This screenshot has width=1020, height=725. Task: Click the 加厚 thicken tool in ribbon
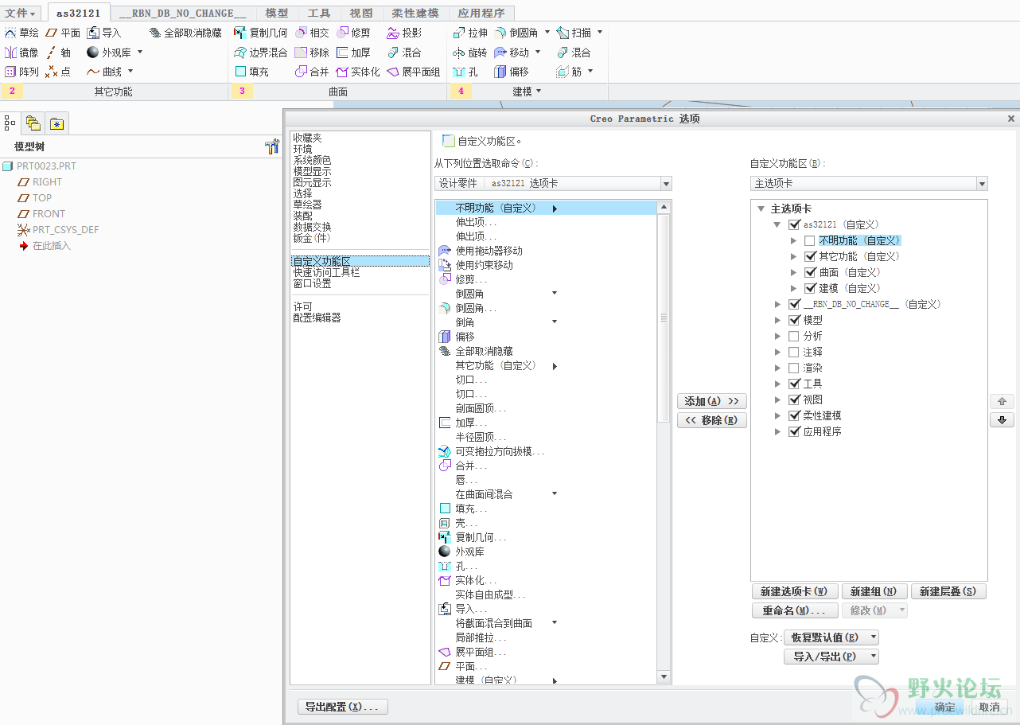click(x=353, y=53)
